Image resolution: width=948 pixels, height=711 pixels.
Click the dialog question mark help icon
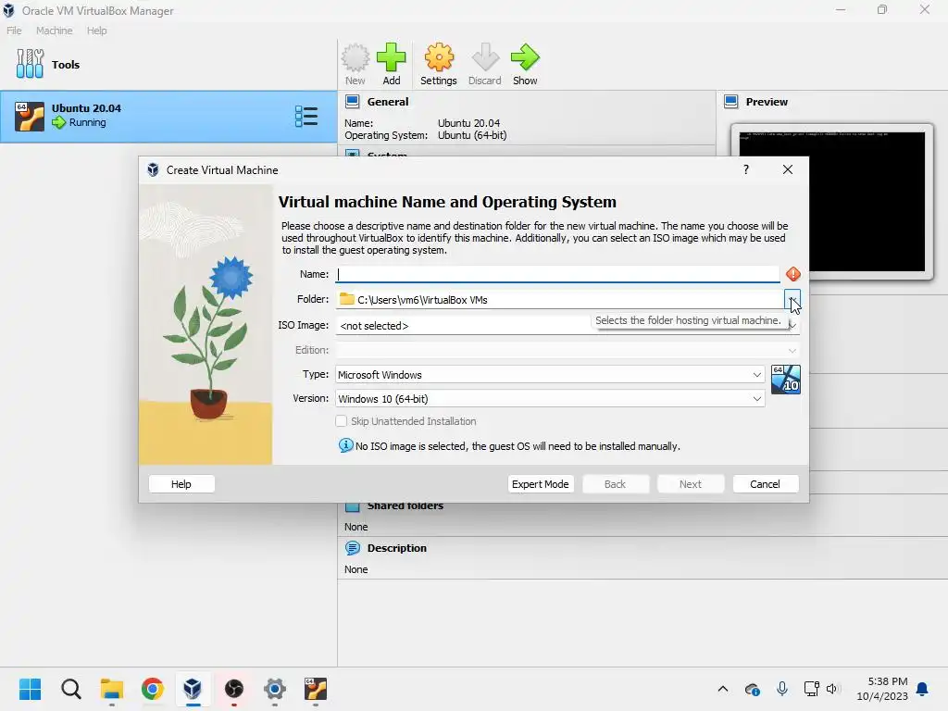click(x=746, y=169)
